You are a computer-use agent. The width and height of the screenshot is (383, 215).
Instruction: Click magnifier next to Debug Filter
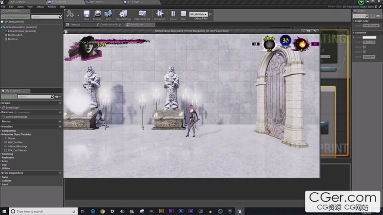pyautogui.click(x=210, y=14)
